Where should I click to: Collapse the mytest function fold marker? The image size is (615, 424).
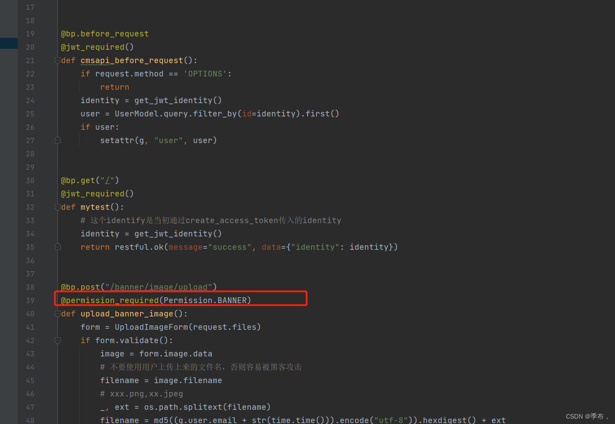[x=57, y=207]
